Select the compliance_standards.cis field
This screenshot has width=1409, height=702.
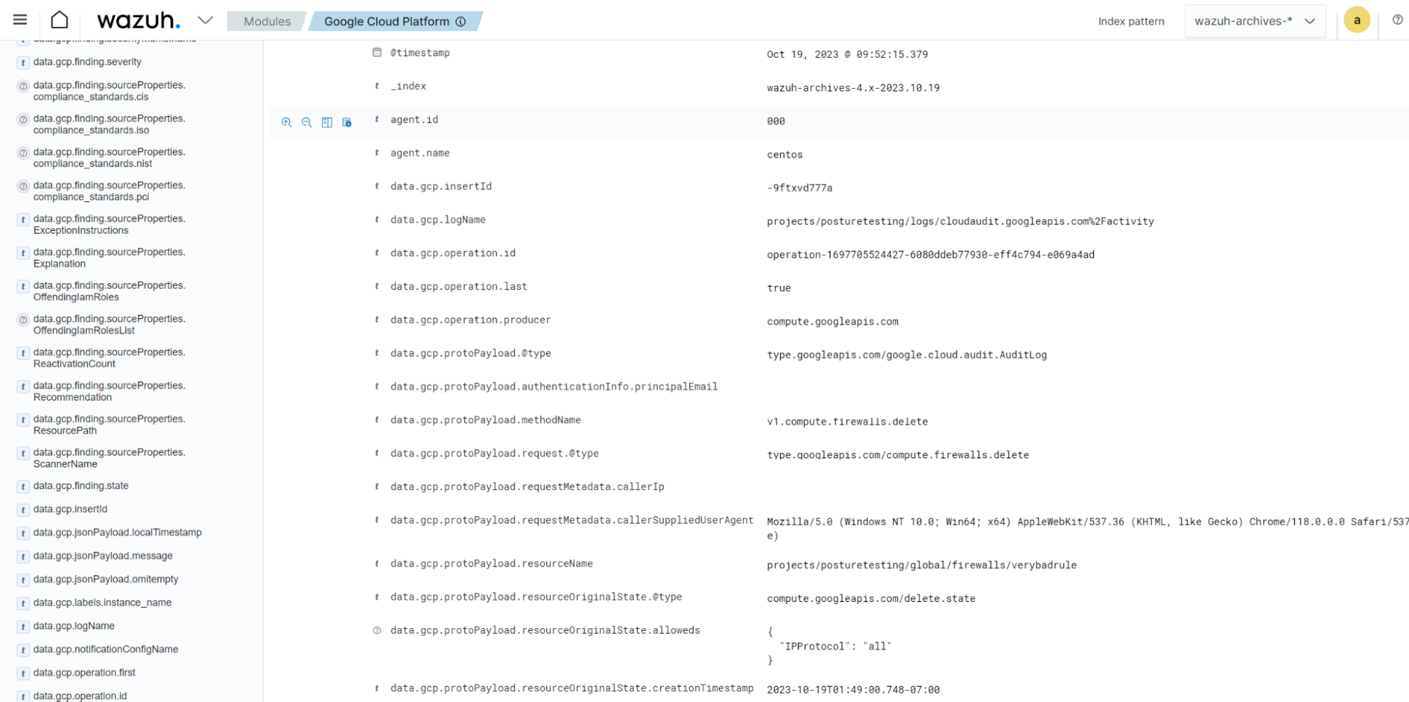[x=109, y=91]
